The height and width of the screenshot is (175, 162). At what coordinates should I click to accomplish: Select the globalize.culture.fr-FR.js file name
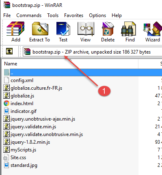click(36, 88)
